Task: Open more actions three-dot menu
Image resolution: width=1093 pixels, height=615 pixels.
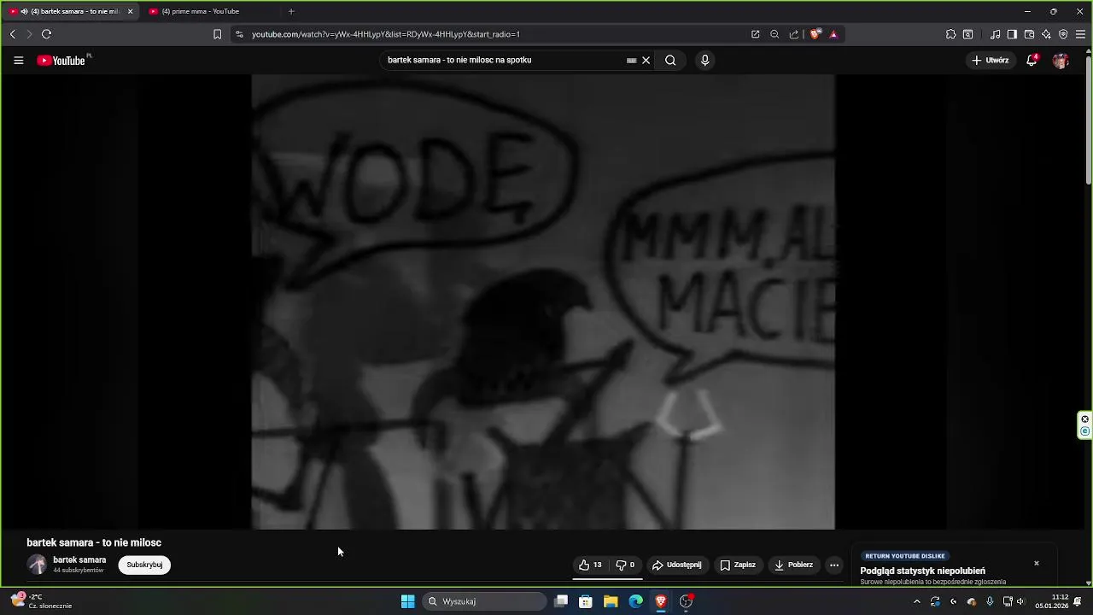Action: coord(834,565)
